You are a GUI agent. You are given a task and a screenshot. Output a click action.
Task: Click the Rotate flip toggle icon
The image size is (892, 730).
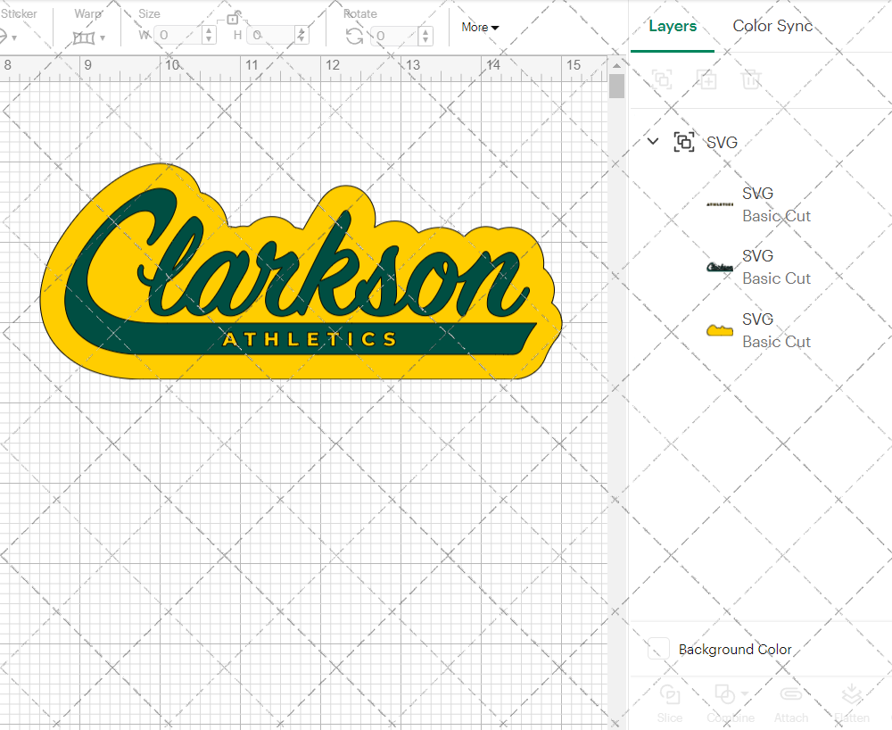(x=353, y=36)
